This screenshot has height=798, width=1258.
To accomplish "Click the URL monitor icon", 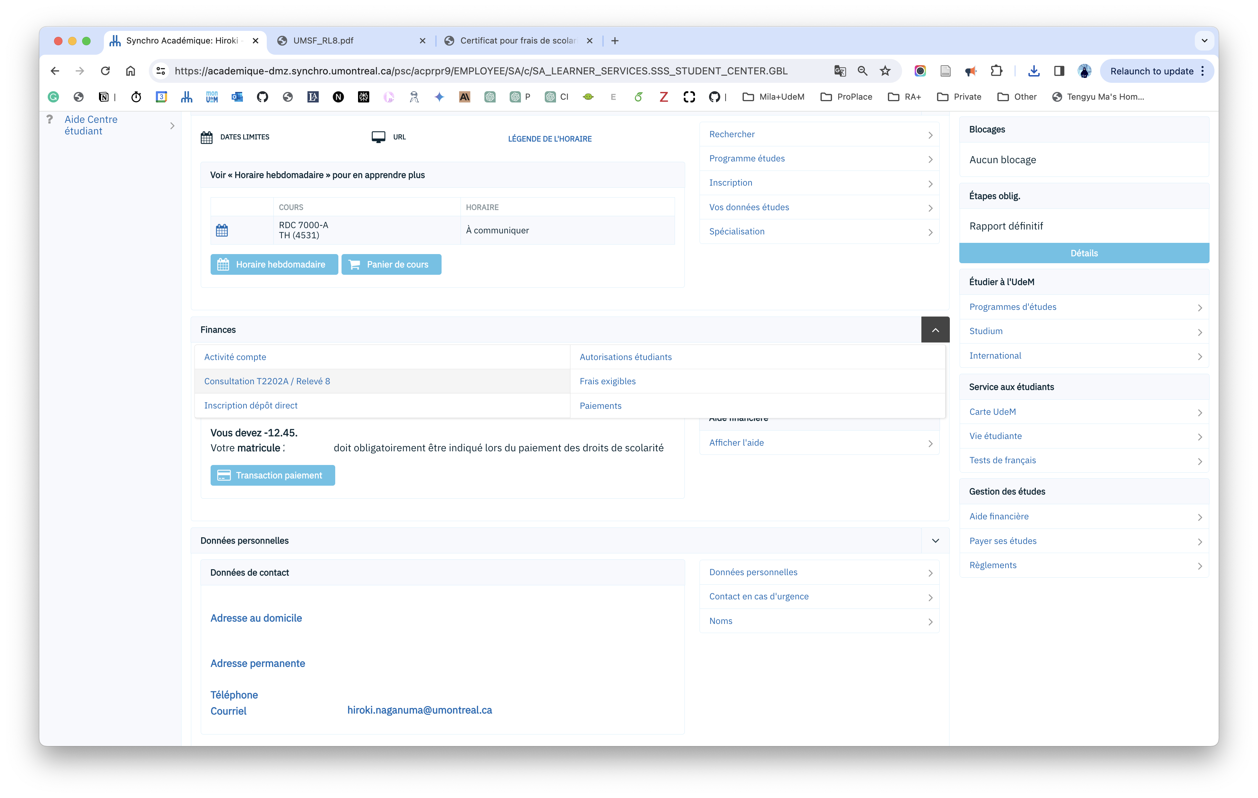I will click(x=378, y=137).
